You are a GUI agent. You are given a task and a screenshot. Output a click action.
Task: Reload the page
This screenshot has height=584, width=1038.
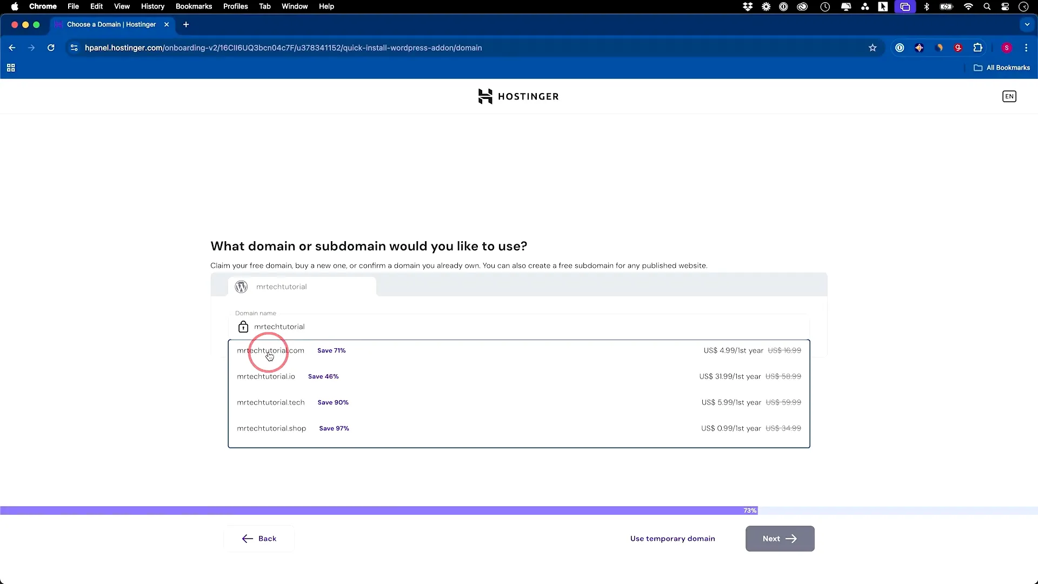click(51, 48)
